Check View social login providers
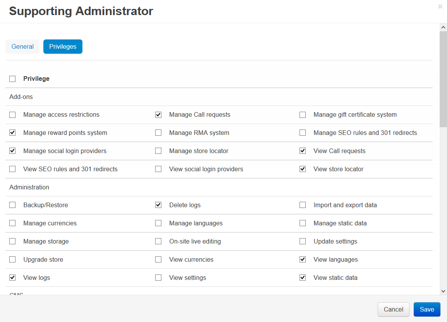Screen dimensions: 447x322 point(158,169)
